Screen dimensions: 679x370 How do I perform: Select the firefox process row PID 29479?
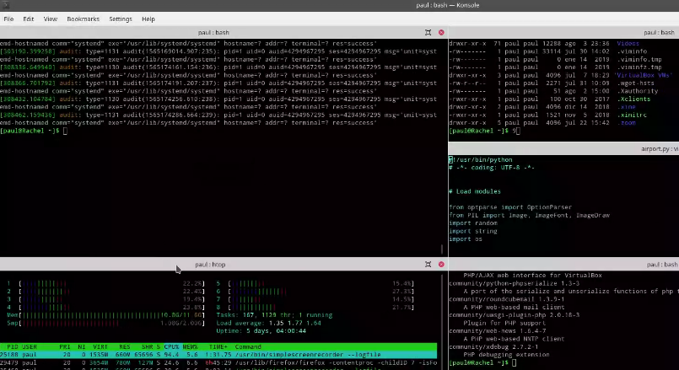(x=218, y=362)
